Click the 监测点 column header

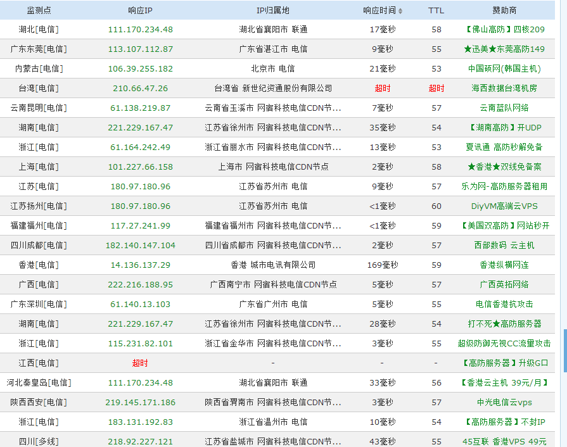click(39, 11)
